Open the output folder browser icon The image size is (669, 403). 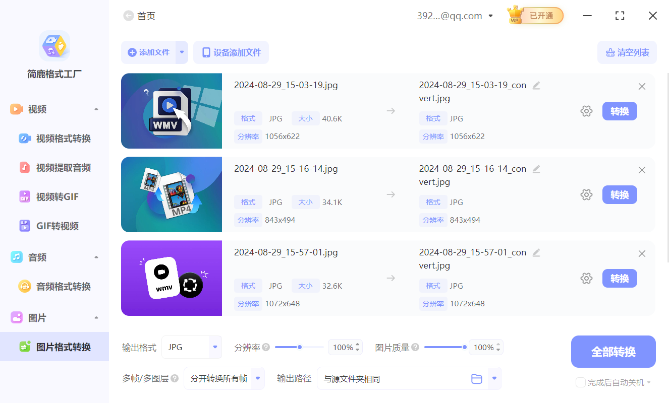477,378
